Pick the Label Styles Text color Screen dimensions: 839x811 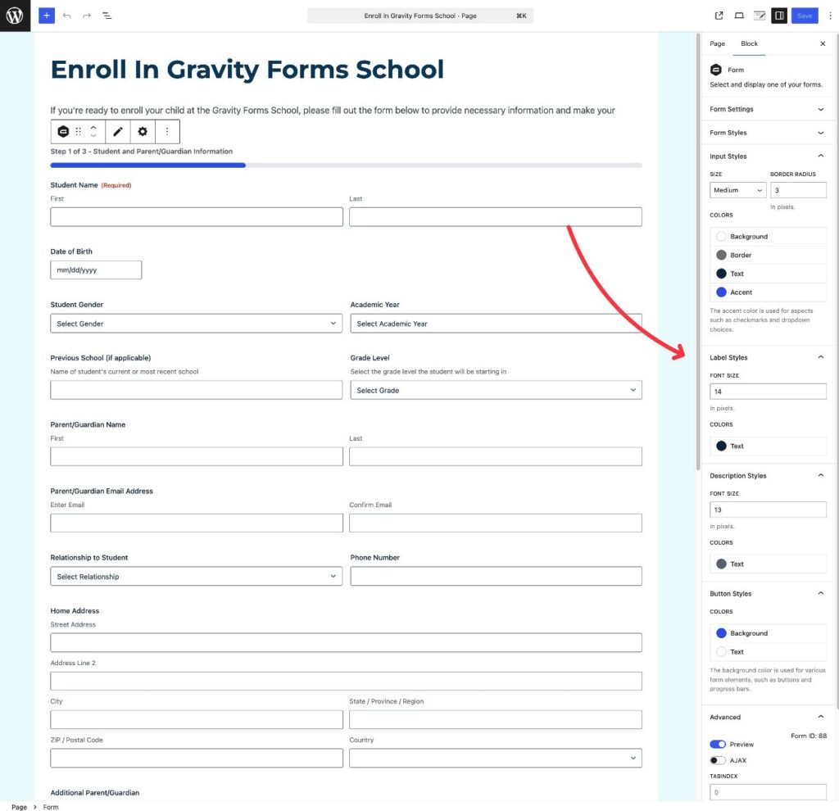(x=768, y=446)
